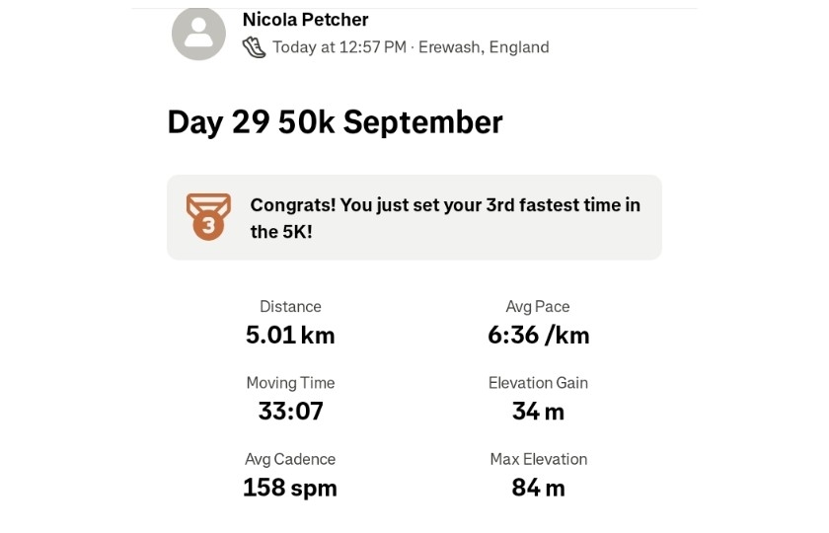Click the Max Elevation label
Viewport: 829px width, 533px height.
(538, 460)
